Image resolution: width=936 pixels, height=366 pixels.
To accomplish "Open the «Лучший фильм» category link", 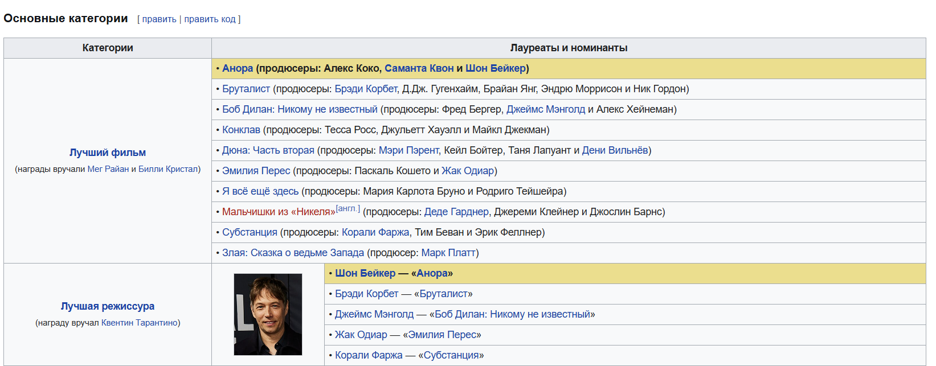I will 108,153.
